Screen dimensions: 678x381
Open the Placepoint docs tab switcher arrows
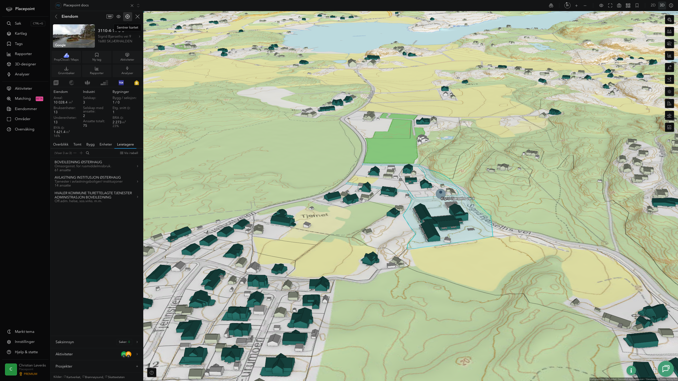click(x=138, y=5)
